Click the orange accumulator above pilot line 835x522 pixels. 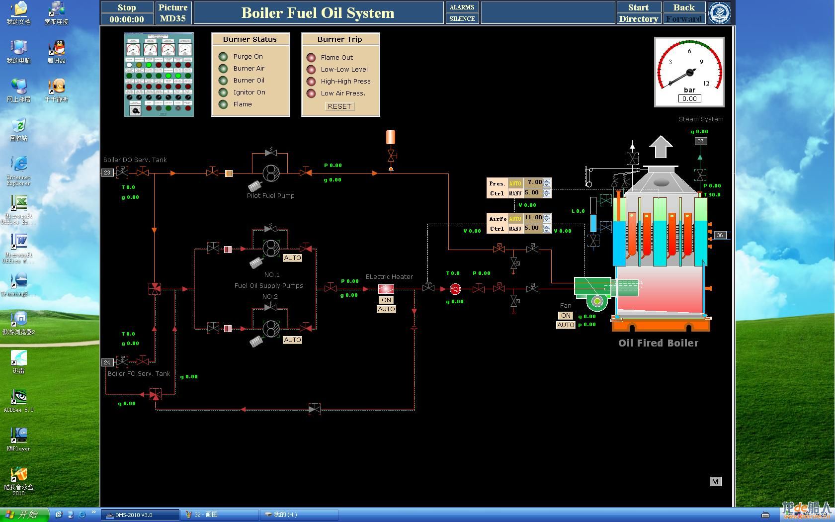[x=391, y=137]
